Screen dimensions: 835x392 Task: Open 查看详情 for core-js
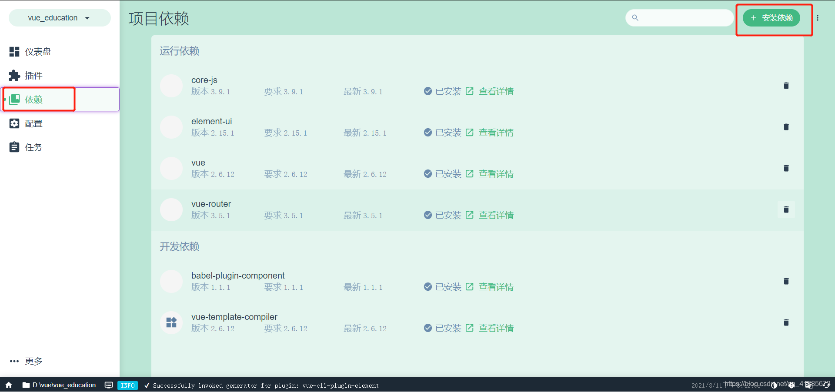click(496, 91)
